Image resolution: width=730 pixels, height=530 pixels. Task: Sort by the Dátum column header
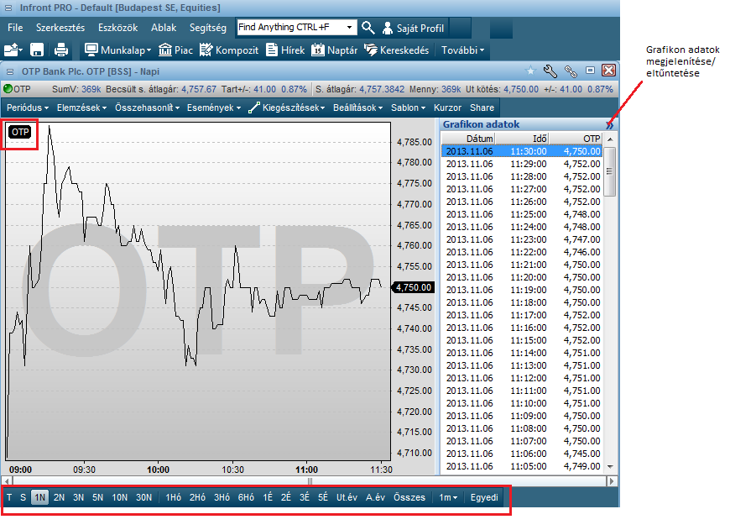(x=468, y=139)
